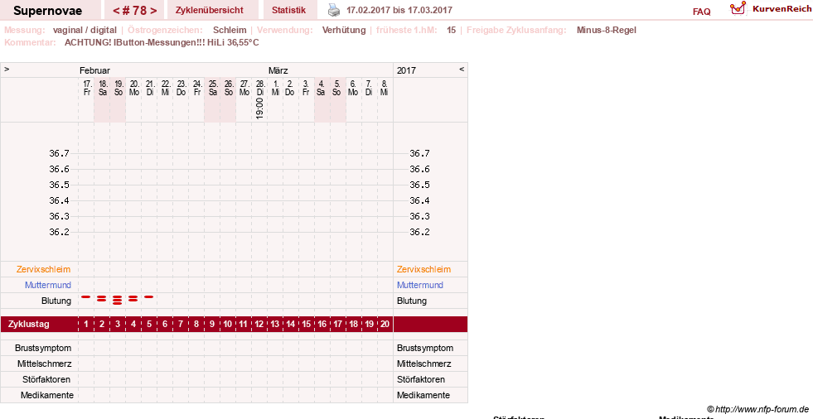Click the date column 17. Fr

pos(87,88)
